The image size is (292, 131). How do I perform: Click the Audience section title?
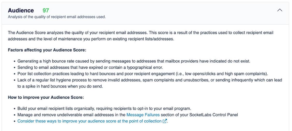(x=21, y=10)
